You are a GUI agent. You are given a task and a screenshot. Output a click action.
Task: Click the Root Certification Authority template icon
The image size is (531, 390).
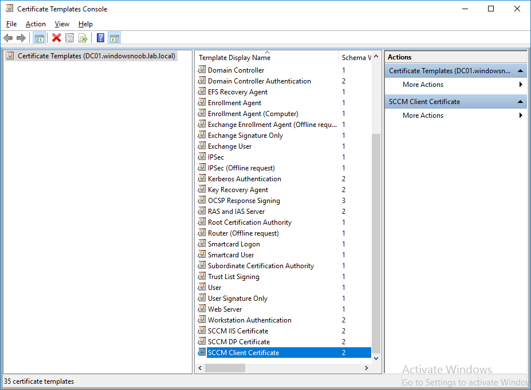tap(202, 222)
